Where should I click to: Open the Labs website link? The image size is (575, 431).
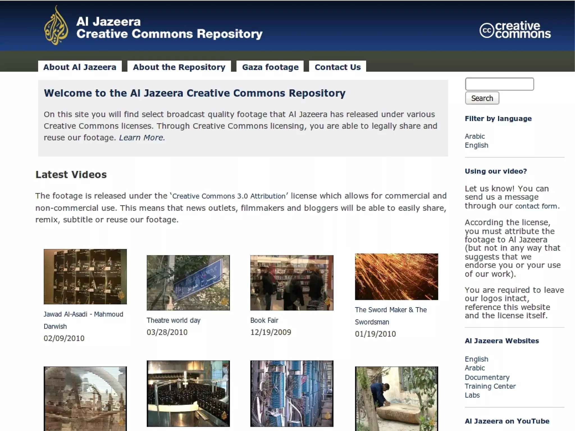472,395
